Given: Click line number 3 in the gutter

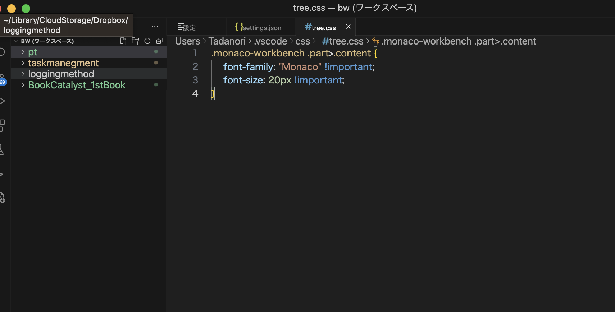Looking at the screenshot, I should [195, 80].
